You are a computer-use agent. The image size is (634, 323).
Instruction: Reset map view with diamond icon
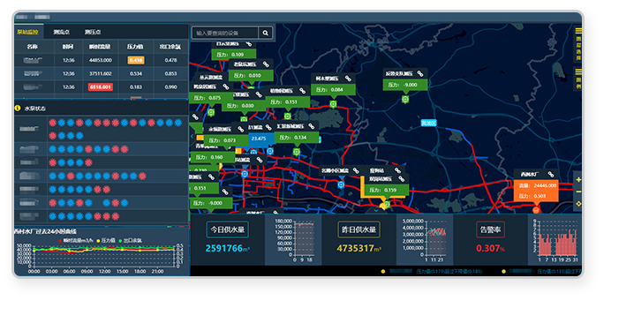pos(578,204)
